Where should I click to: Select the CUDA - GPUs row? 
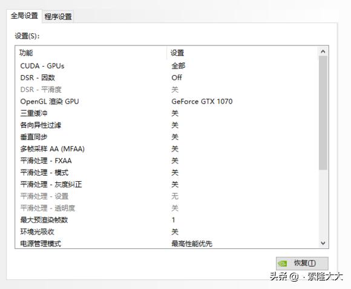[167, 66]
